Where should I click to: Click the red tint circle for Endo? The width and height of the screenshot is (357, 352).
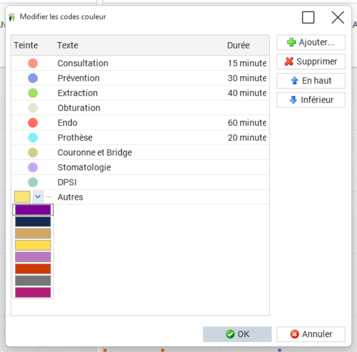[33, 122]
